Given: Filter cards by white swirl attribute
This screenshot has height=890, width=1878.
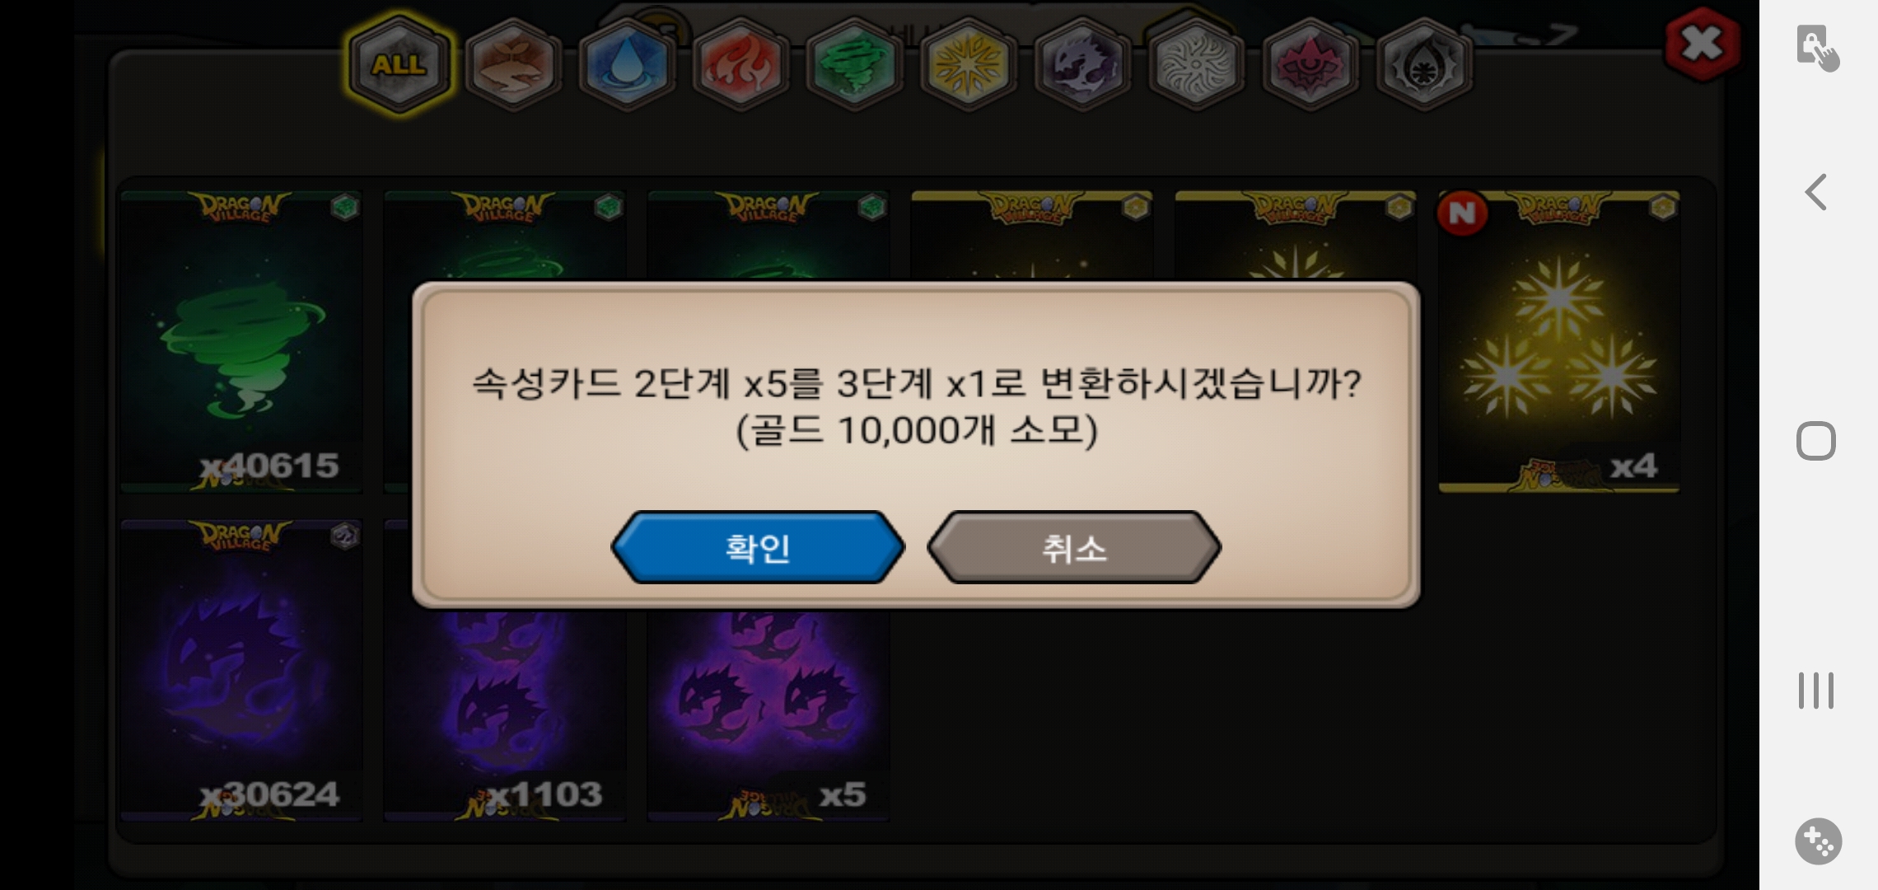Looking at the screenshot, I should pos(1195,63).
